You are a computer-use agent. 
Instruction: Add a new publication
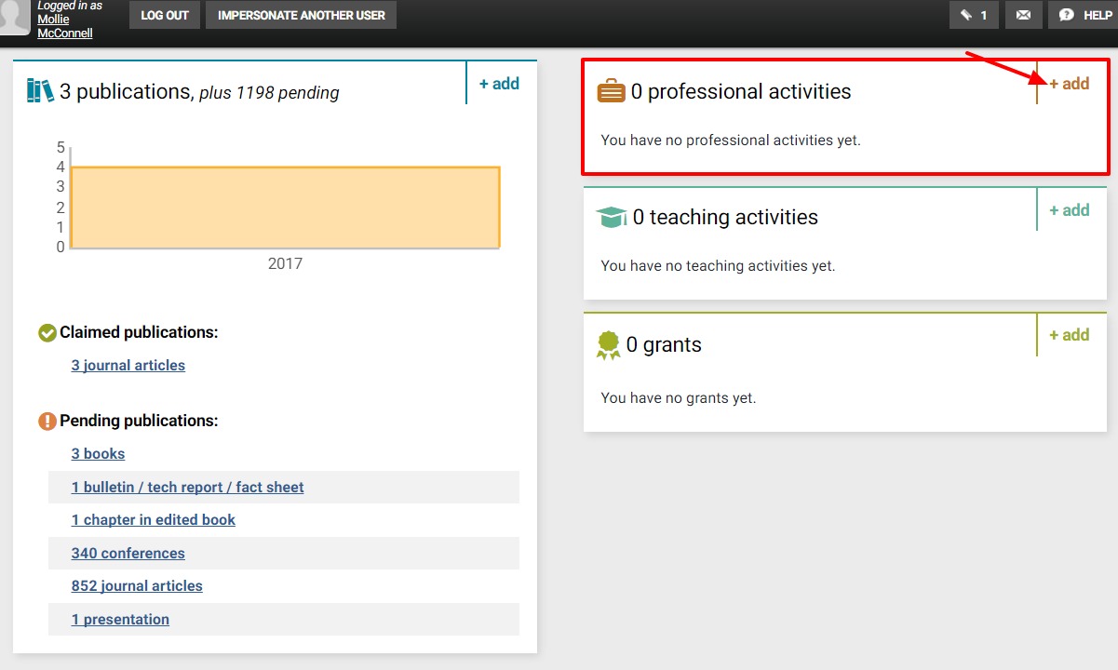pyautogui.click(x=499, y=83)
